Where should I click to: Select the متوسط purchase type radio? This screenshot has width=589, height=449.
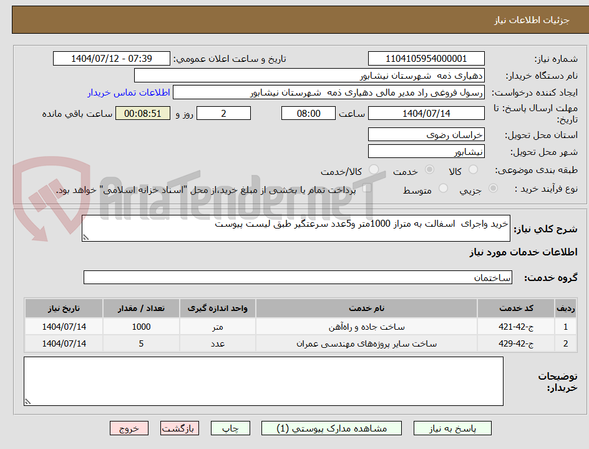(443, 190)
